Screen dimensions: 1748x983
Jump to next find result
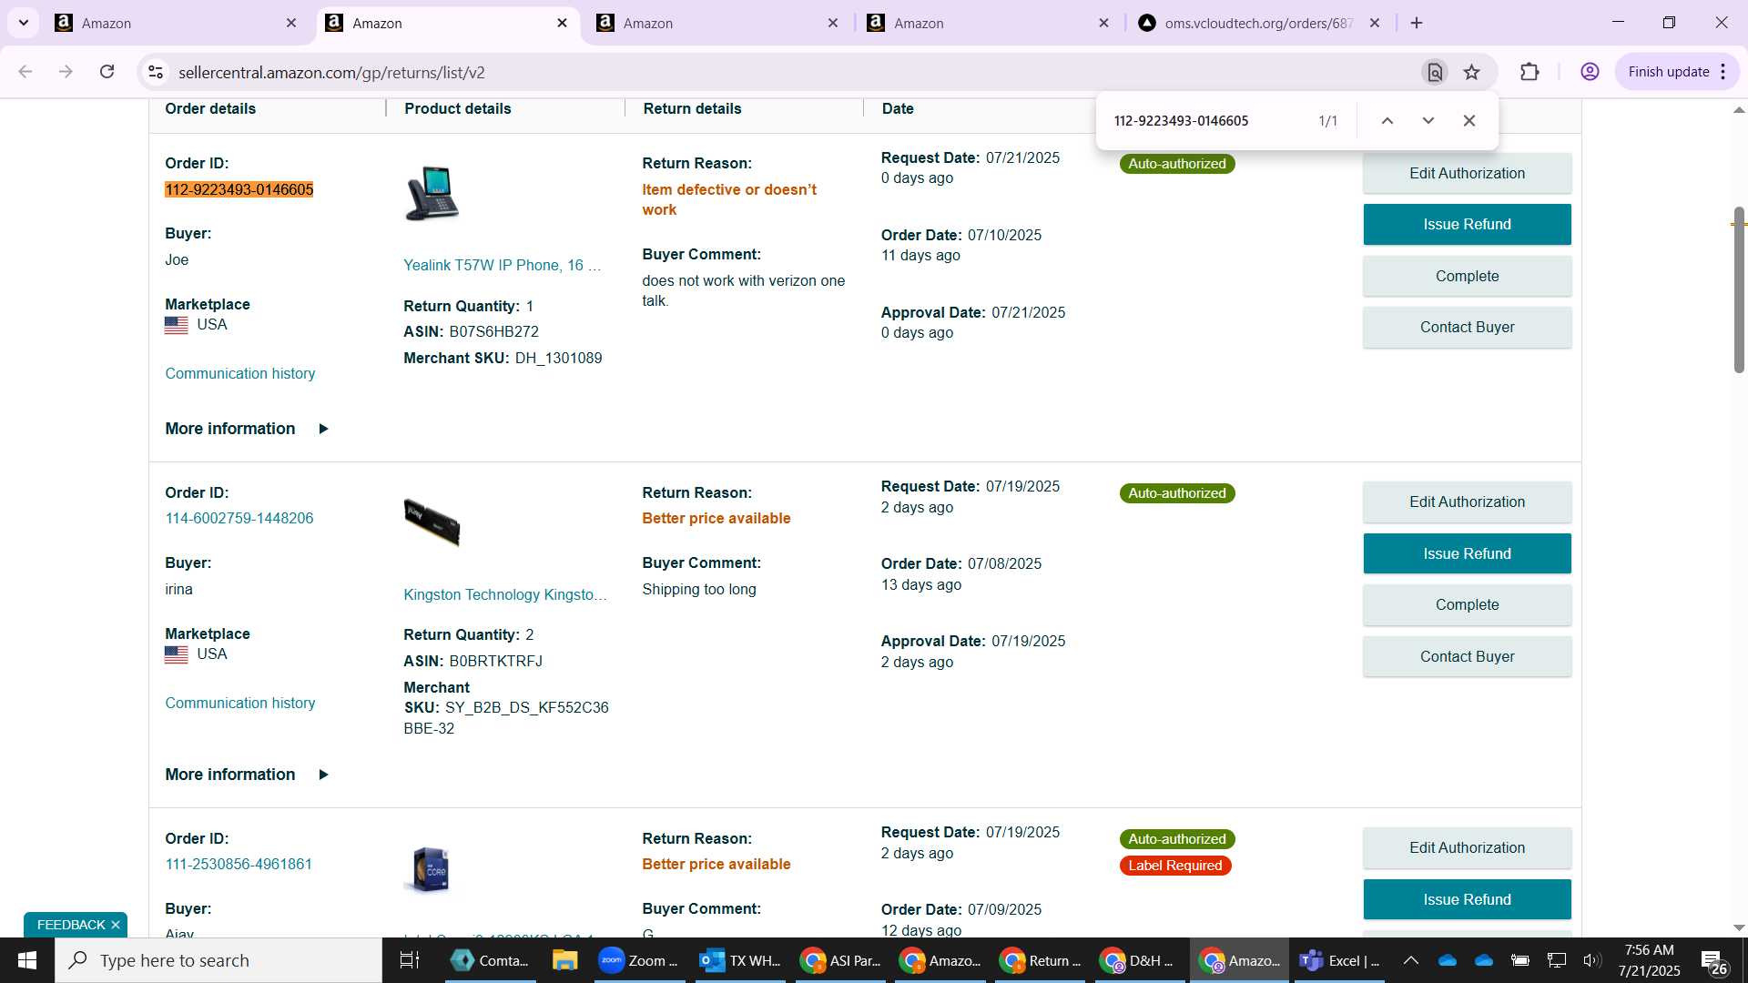coord(1428,120)
